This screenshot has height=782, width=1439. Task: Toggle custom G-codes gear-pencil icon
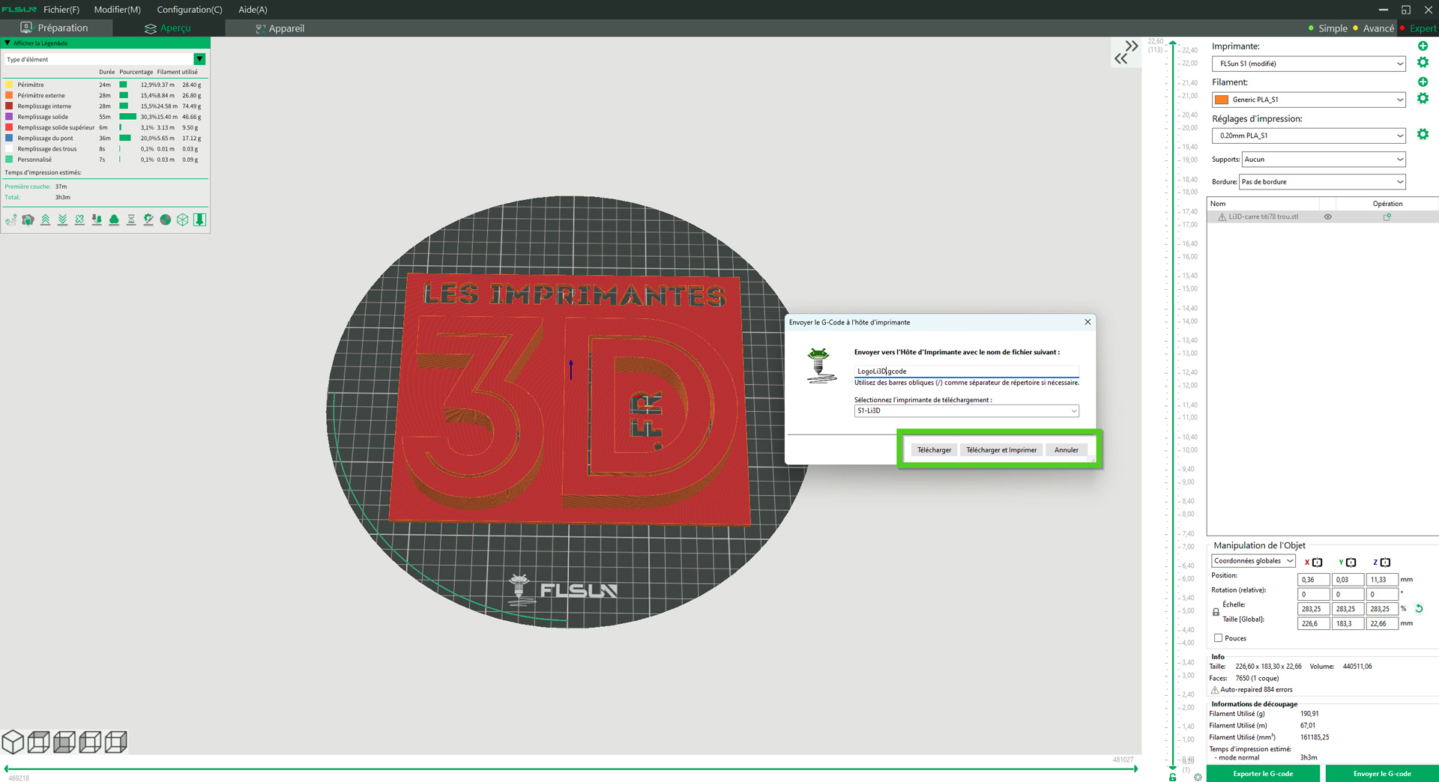(148, 219)
